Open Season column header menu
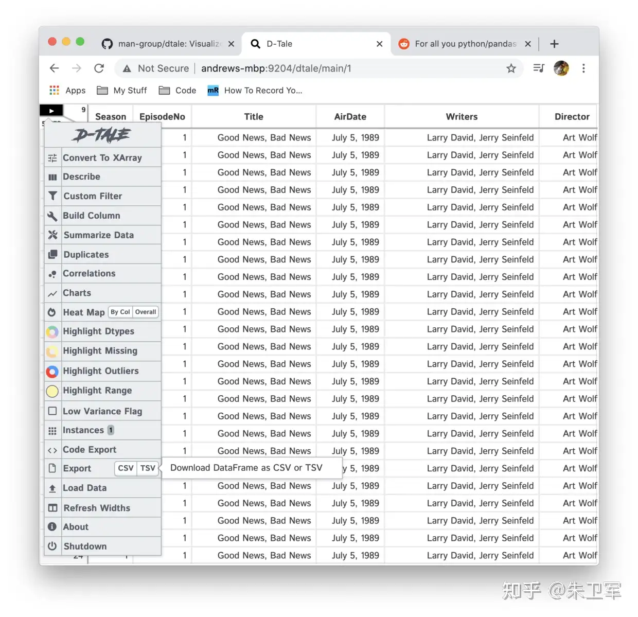 pos(111,117)
